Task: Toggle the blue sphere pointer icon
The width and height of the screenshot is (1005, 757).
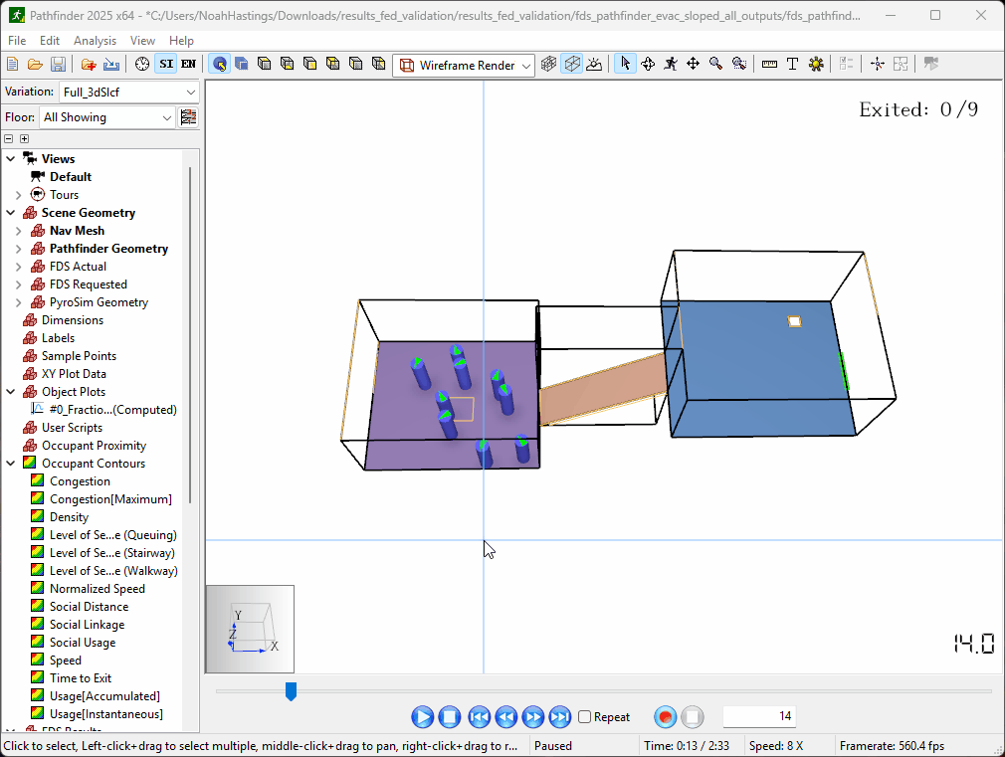Action: coord(220,64)
